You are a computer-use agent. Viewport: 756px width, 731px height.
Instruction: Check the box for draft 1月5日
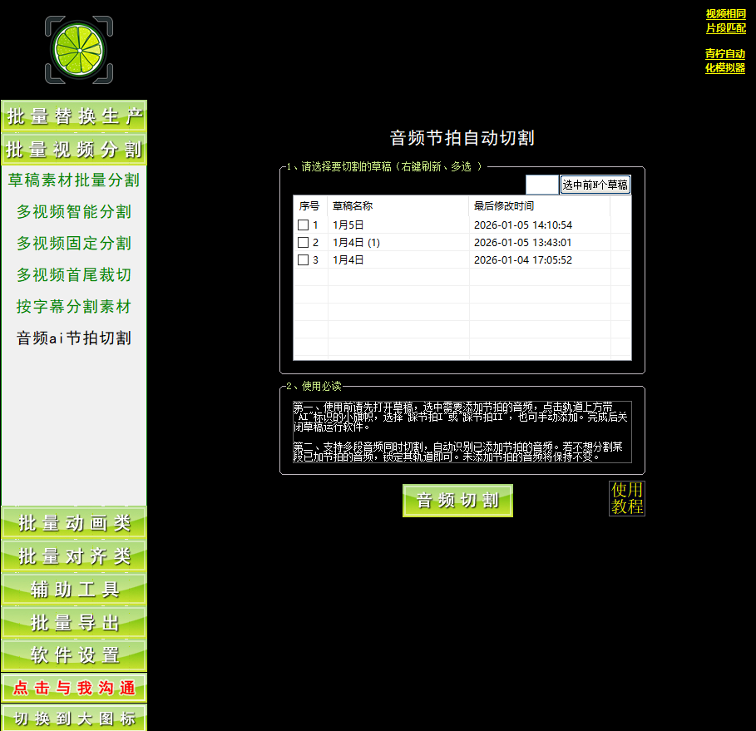(304, 225)
